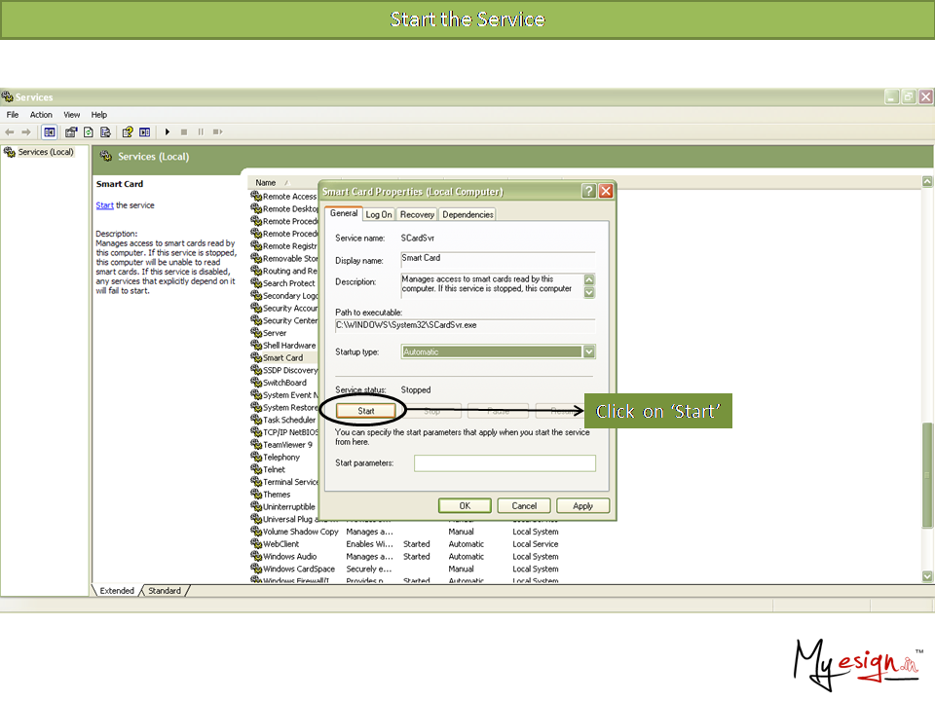Click the Export List toolbar icon
Image resolution: width=935 pixels, height=701 pixels.
tap(105, 131)
